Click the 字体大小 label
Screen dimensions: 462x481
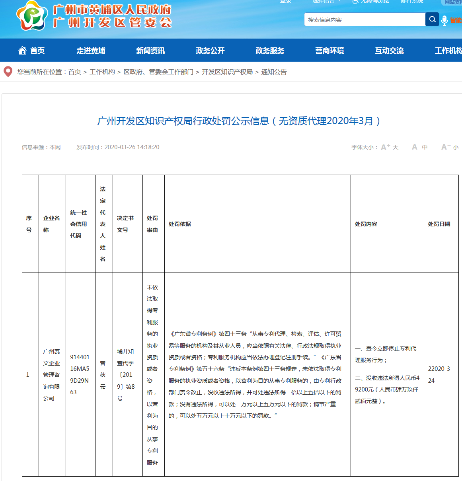tap(365, 147)
